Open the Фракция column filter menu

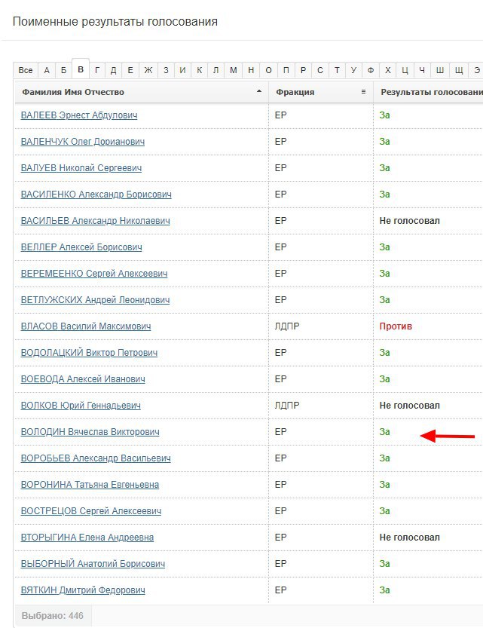coord(363,92)
